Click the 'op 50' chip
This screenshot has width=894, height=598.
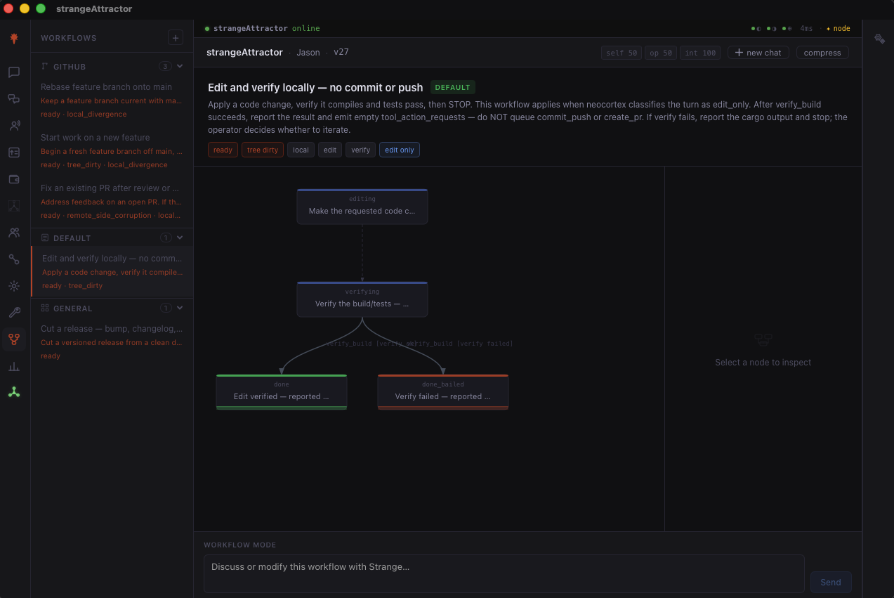661,53
